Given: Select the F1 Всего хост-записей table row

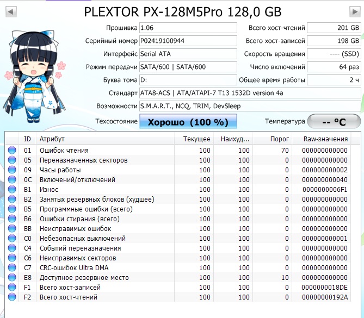Looking at the screenshot, I should [x=178, y=288].
